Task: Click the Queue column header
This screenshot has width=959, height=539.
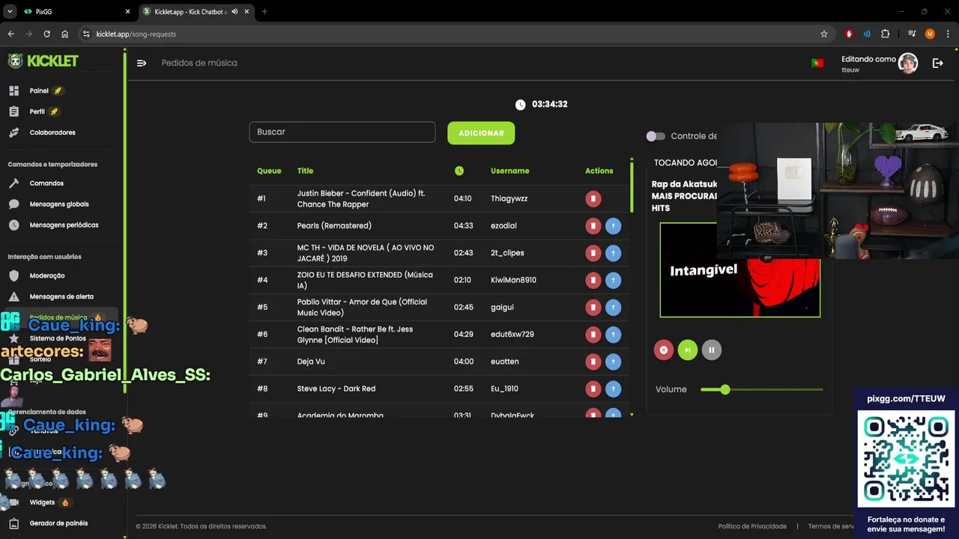Action: (269, 171)
